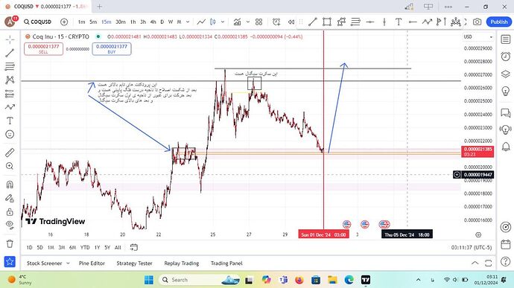Open the Stock Screener tab
514x288 pixels.
(44, 263)
